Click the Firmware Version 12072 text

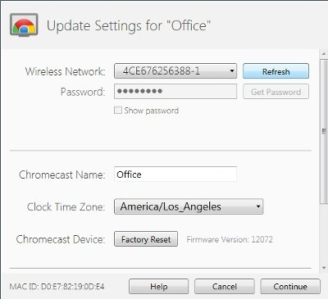point(230,239)
